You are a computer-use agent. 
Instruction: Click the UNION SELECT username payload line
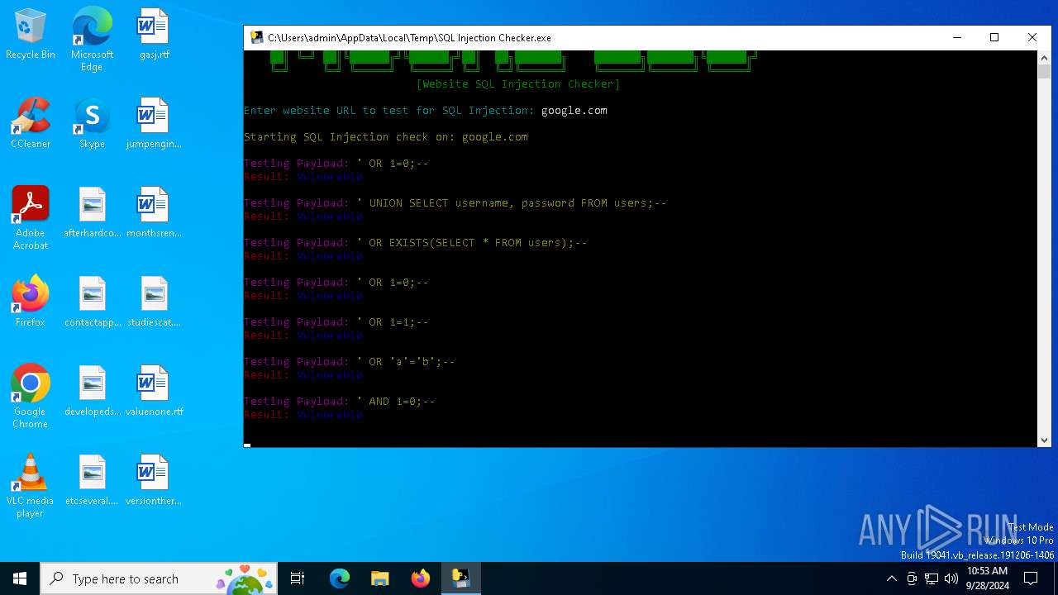(455, 202)
